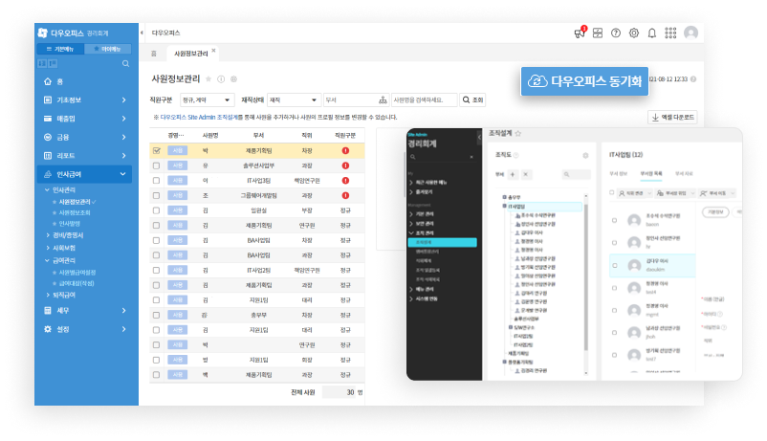767x441 pixels.
Task: Click the delete department X icon in Site Admin
Action: point(525,174)
